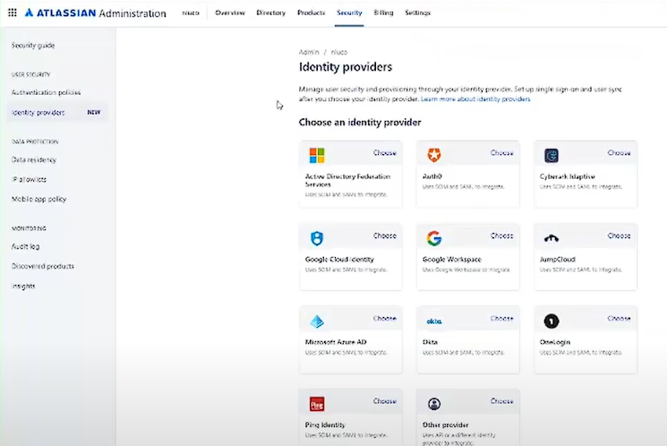Choose Microsoft Azure AD provider

385,318
